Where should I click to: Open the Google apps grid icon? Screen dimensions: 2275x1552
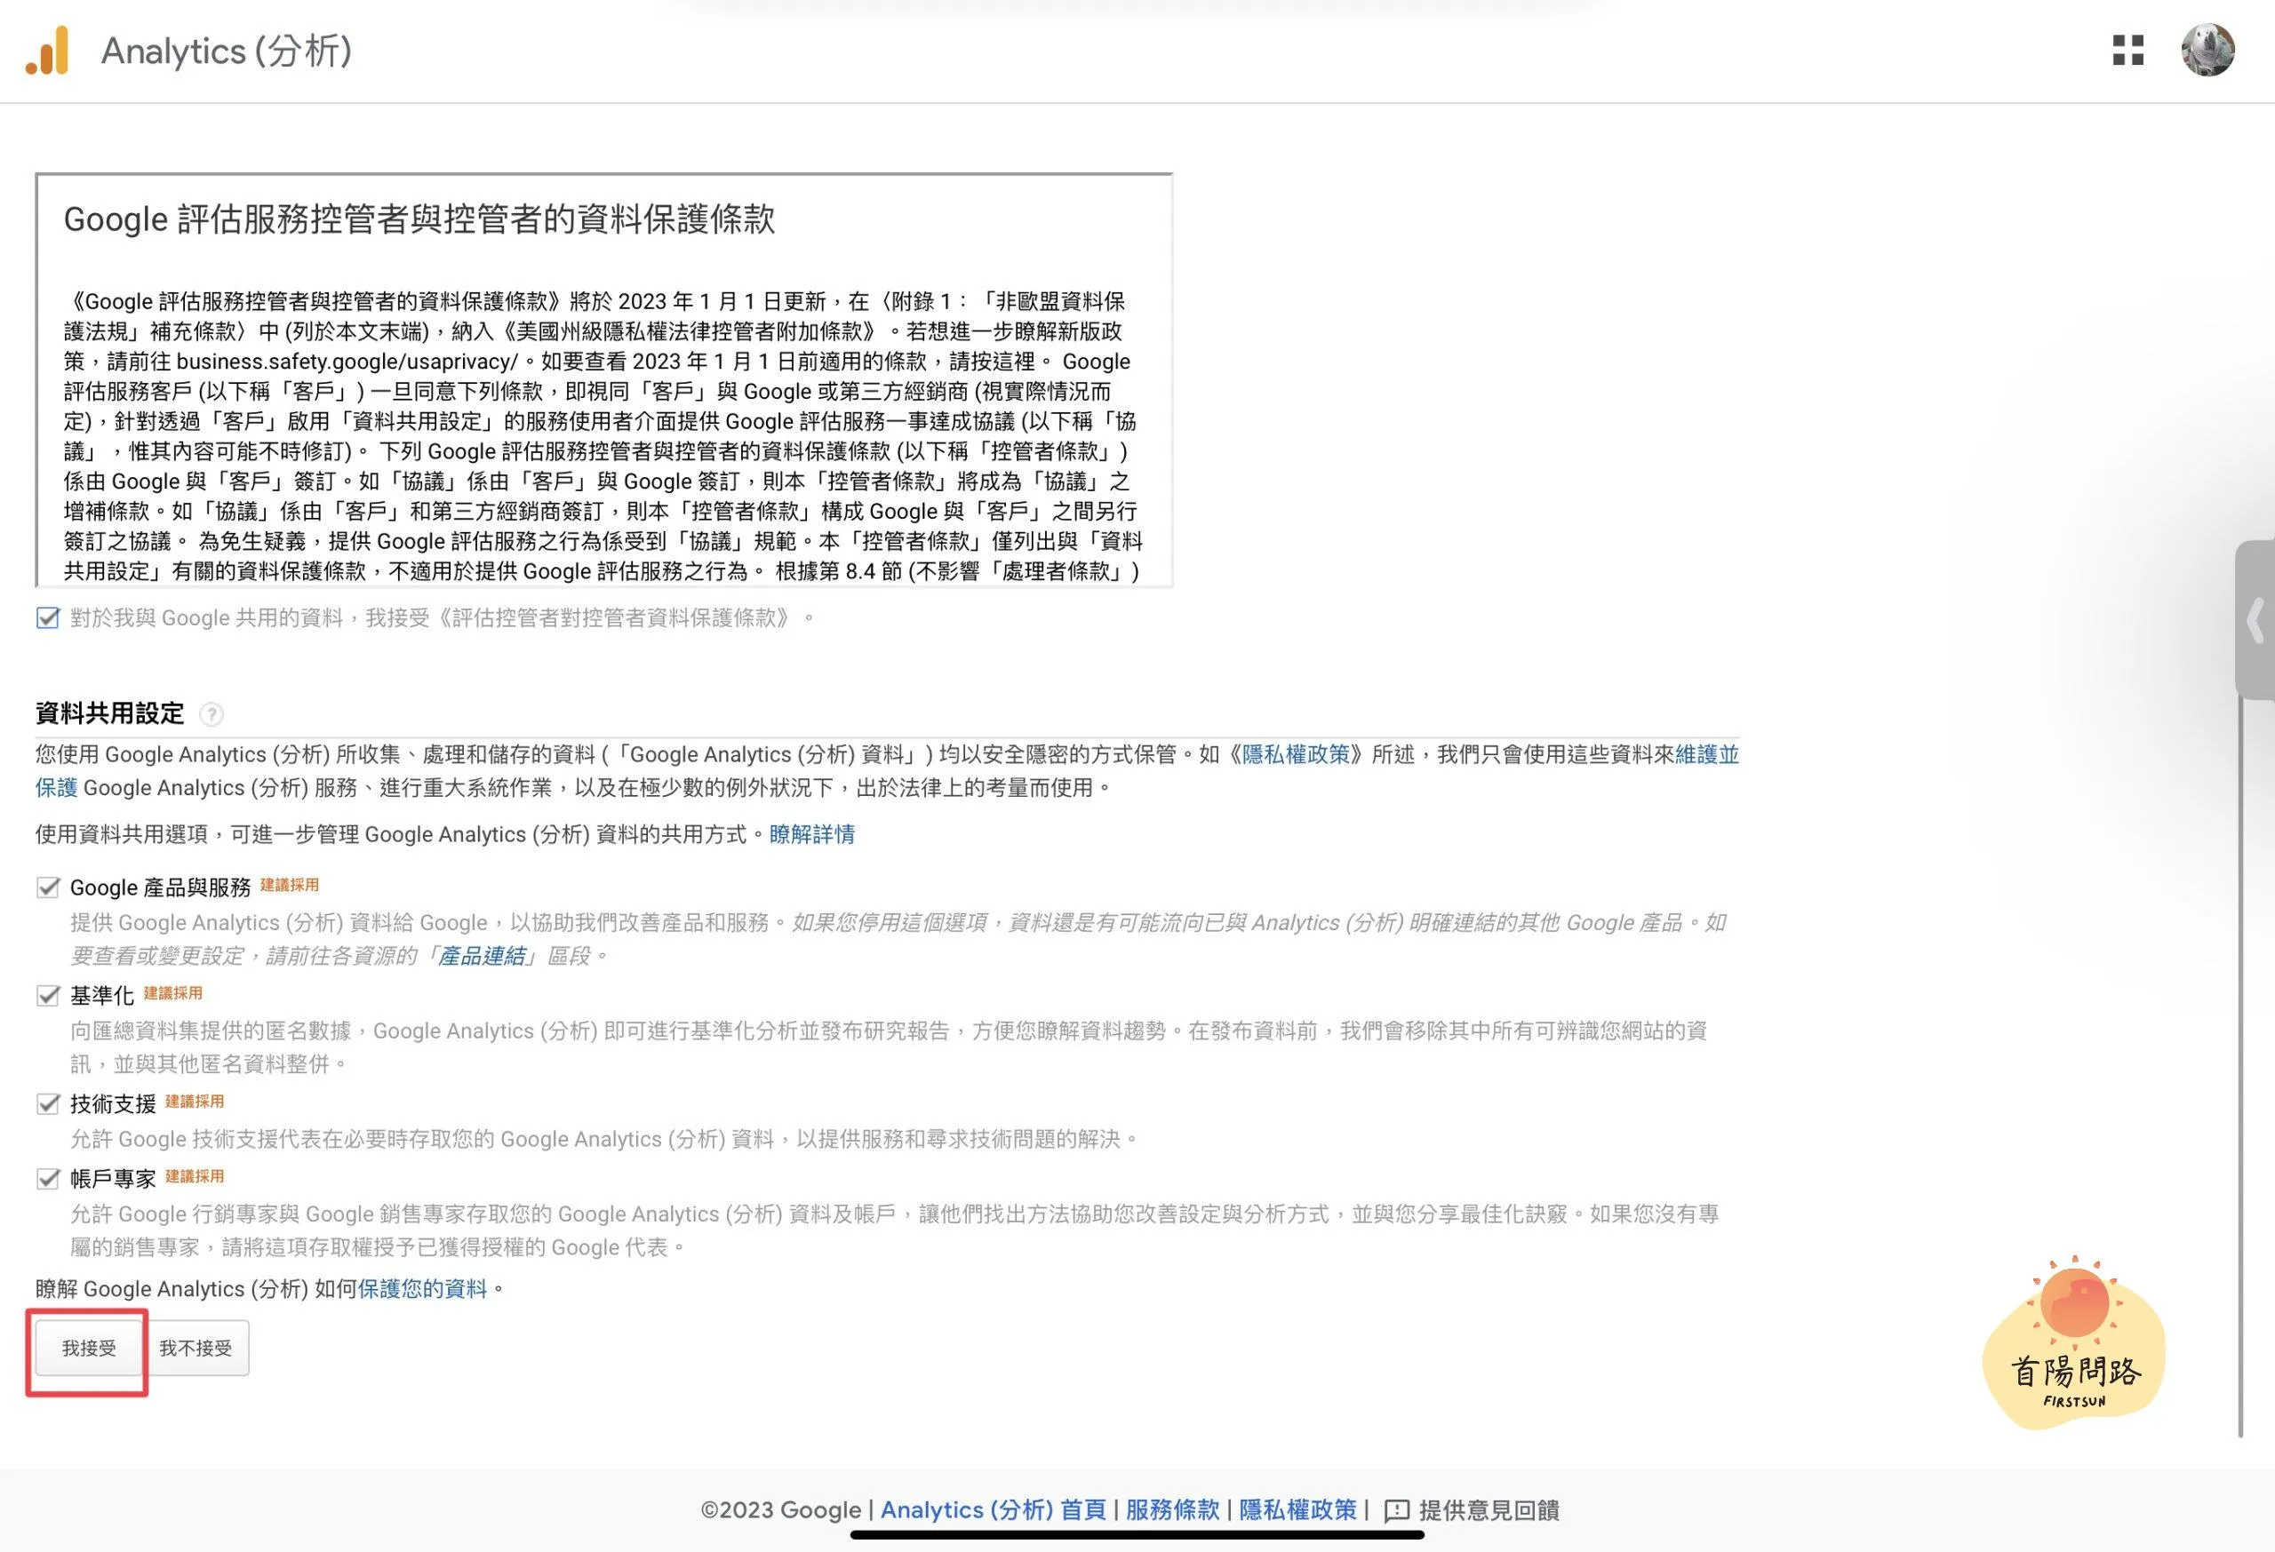click(2127, 50)
